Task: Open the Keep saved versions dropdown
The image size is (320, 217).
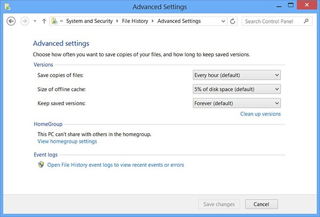Action: pyautogui.click(x=237, y=103)
